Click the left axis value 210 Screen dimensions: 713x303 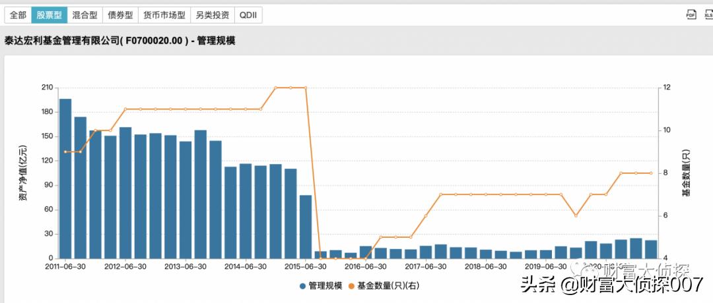coord(48,88)
